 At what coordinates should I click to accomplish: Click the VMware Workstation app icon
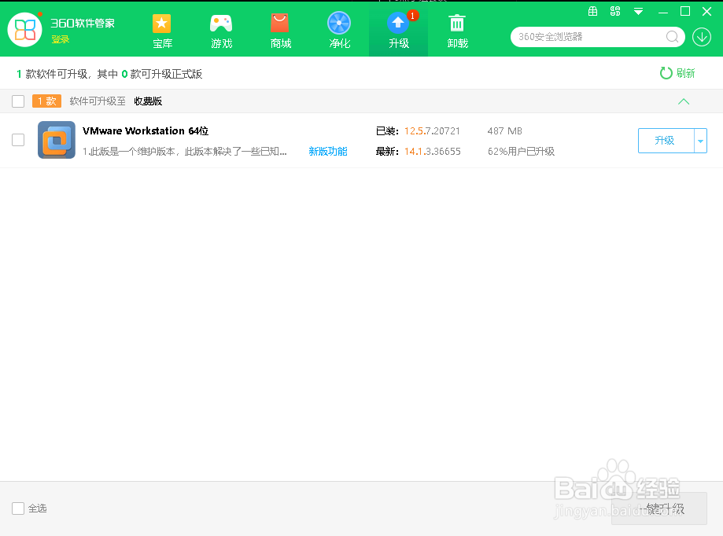tap(57, 140)
